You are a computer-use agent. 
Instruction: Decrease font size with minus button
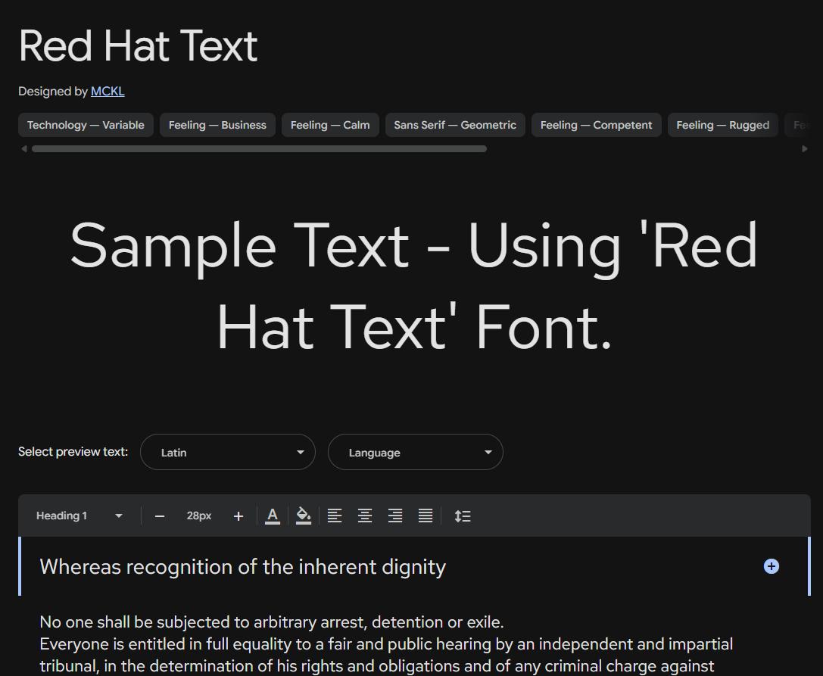(160, 516)
